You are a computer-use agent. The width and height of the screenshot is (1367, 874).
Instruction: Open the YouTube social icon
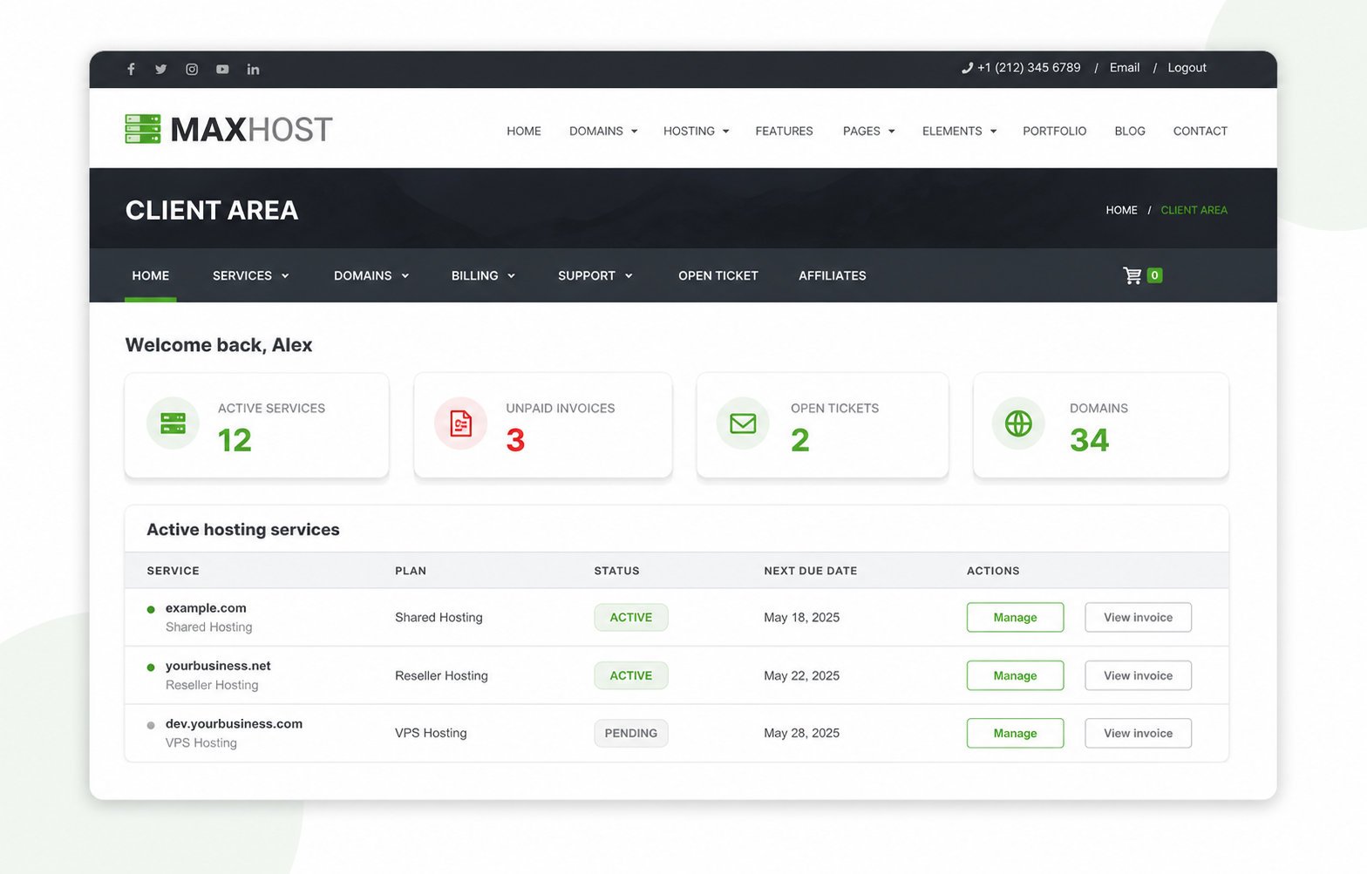tap(222, 69)
